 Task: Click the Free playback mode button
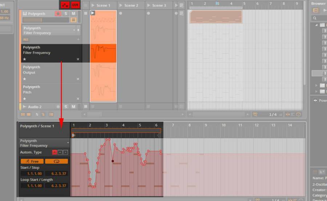pyautogui.click(x=32, y=161)
